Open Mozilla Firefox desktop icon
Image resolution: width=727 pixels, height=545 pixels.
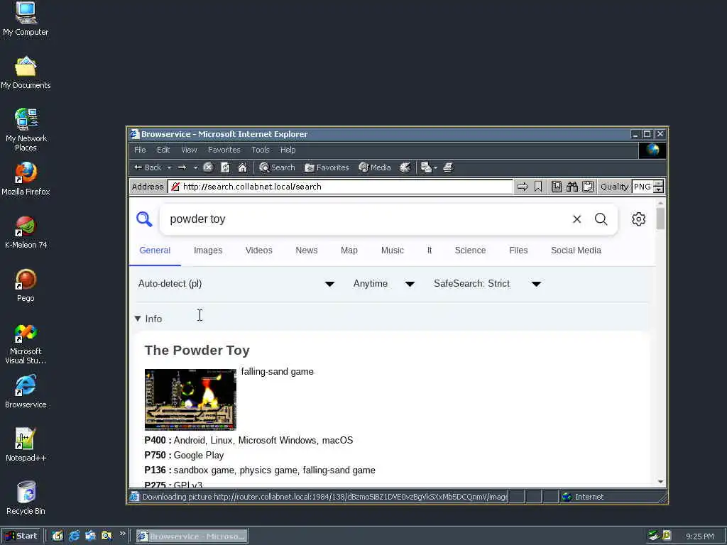26,178
